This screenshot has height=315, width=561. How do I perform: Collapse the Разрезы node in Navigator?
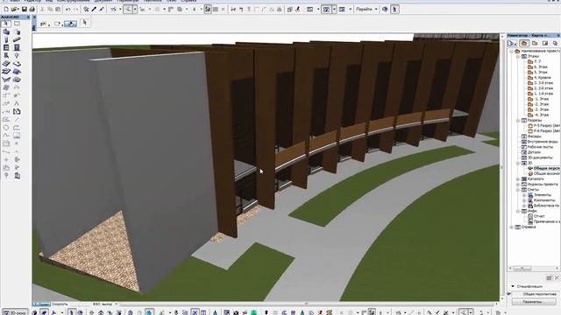pos(518,121)
